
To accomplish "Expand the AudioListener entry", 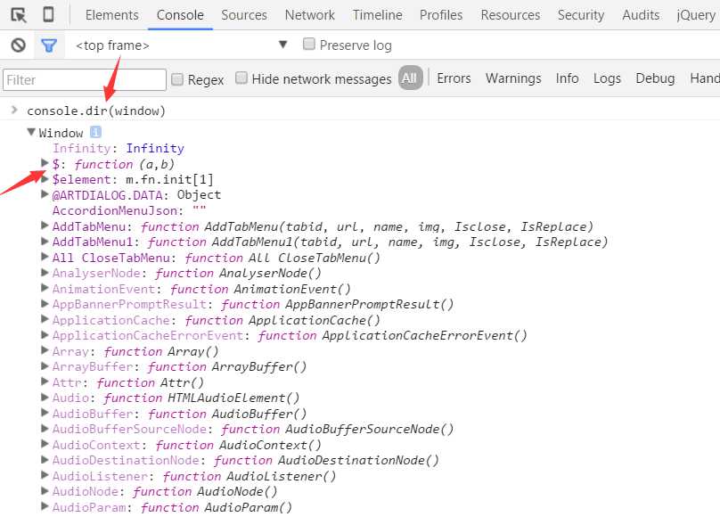I will [45, 475].
